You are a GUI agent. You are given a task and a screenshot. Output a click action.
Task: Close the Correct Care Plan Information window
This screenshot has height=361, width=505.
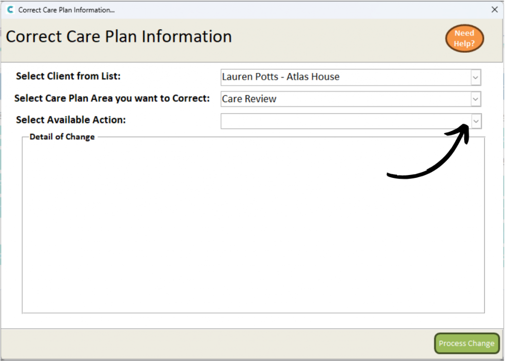tap(494, 10)
